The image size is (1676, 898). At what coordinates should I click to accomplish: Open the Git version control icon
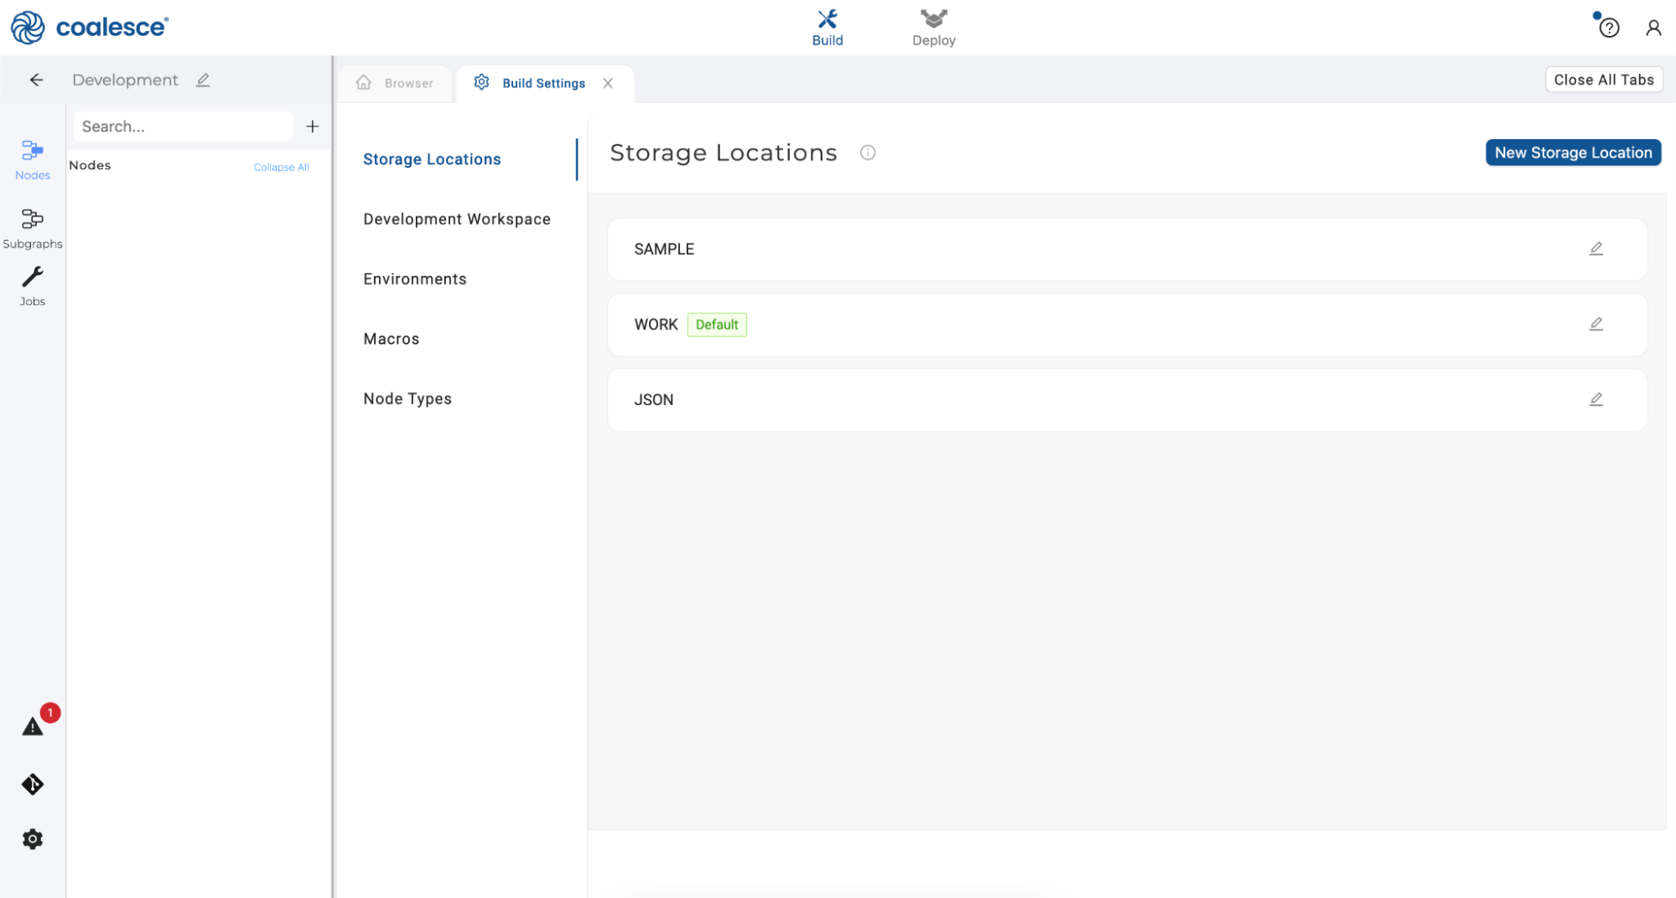click(33, 784)
